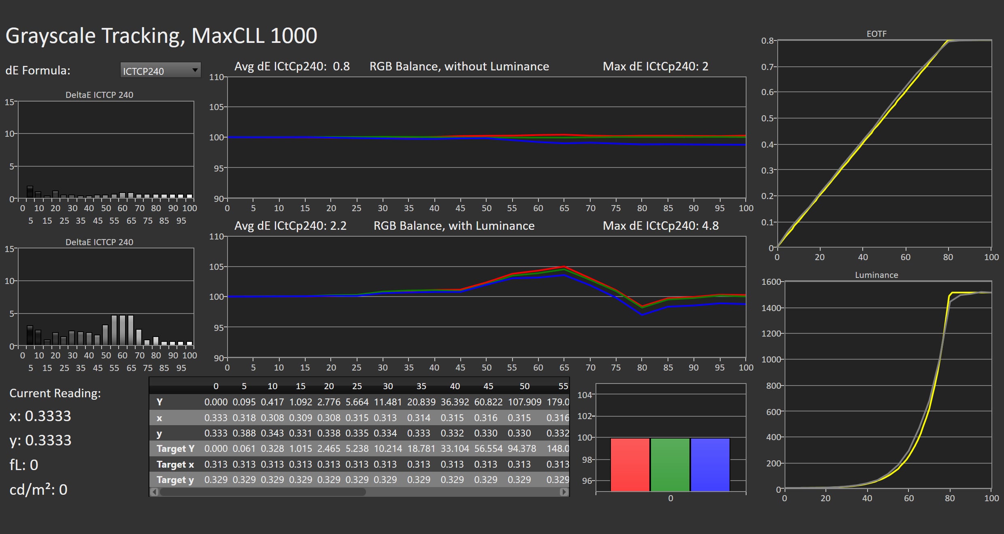Select the Target Y row header
Image resolution: width=1004 pixels, height=534 pixels.
tap(176, 449)
